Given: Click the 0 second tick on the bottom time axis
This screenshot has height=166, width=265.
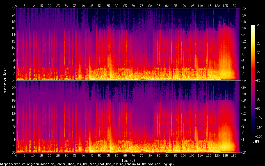Looking at the screenshot, I should pyautogui.click(x=16, y=155).
